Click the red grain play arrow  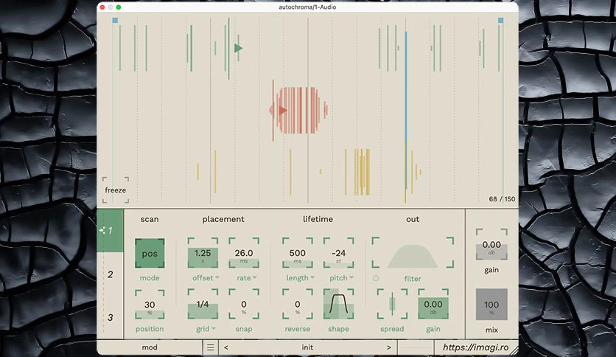coord(283,110)
